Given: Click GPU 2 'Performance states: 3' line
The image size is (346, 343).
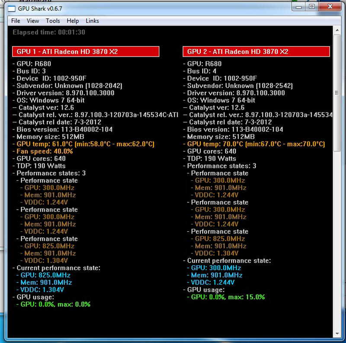Looking at the screenshot, I should pyautogui.click(x=220, y=166).
